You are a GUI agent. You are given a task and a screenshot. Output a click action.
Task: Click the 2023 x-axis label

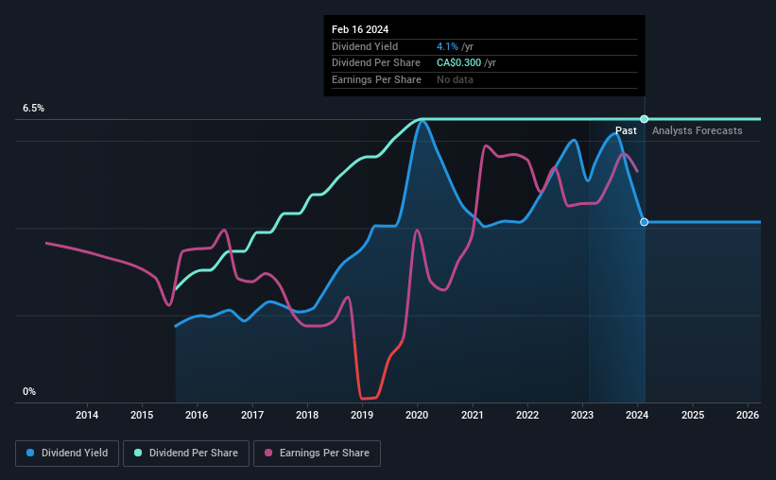[x=582, y=415]
